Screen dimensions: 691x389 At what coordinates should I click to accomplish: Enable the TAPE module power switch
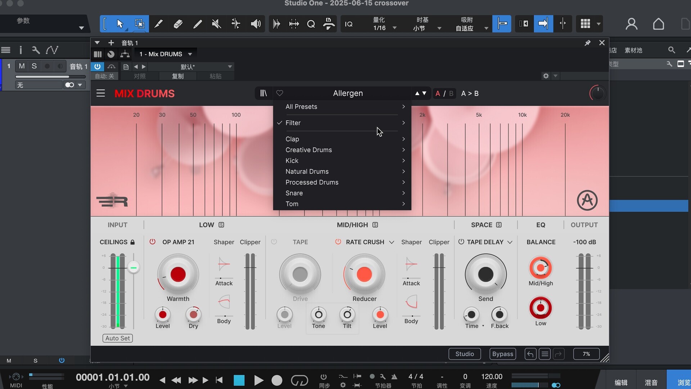click(274, 242)
